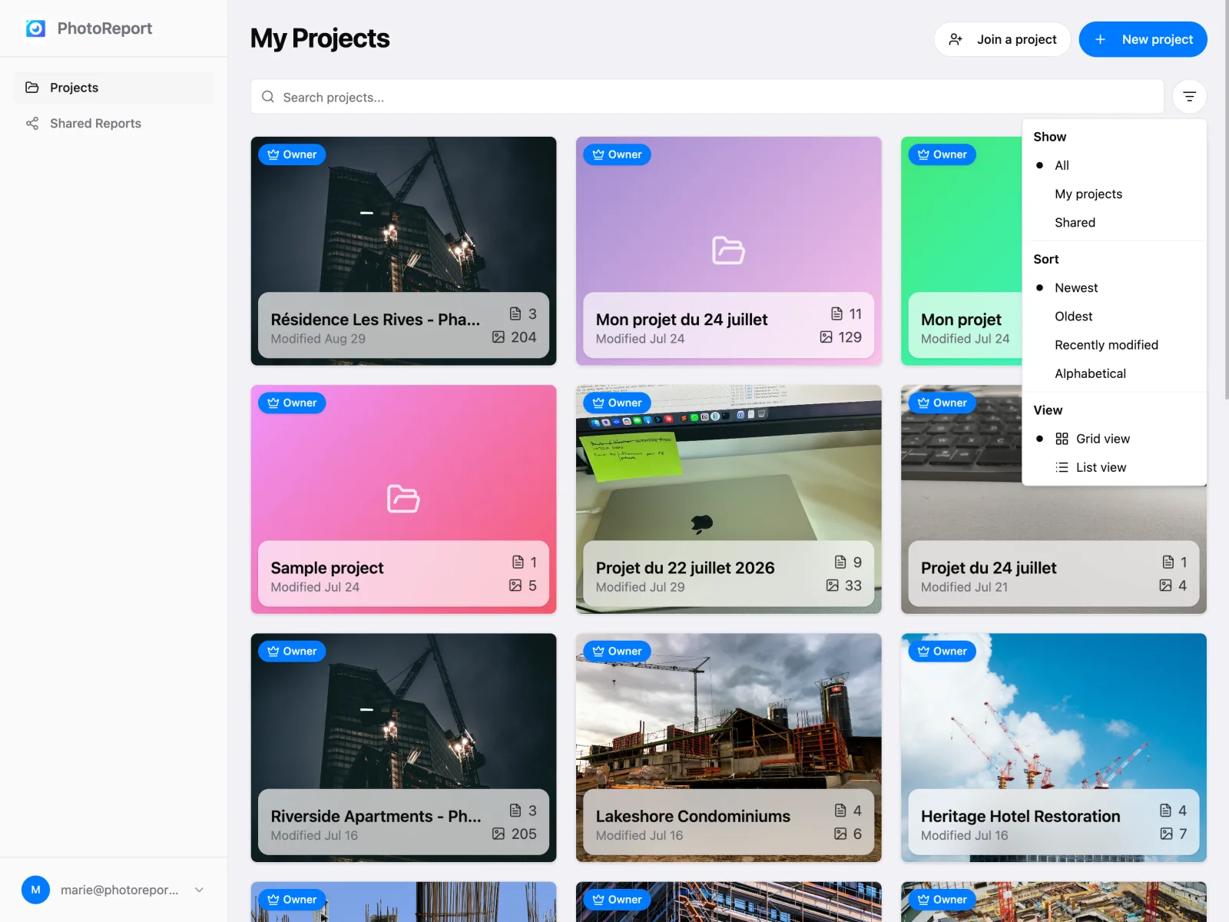
Task: Open Shared Reports in the sidebar
Action: (x=114, y=124)
